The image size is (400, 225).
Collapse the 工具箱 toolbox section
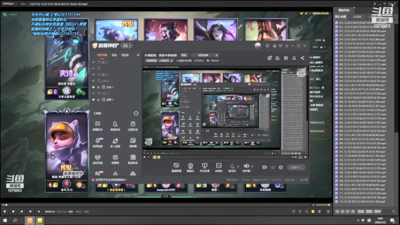136,113
